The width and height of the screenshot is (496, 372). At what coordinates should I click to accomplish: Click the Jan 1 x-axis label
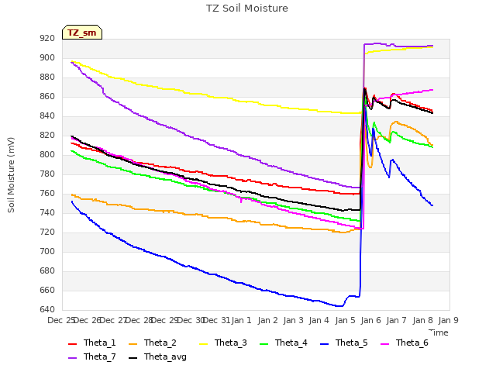pos(241,320)
